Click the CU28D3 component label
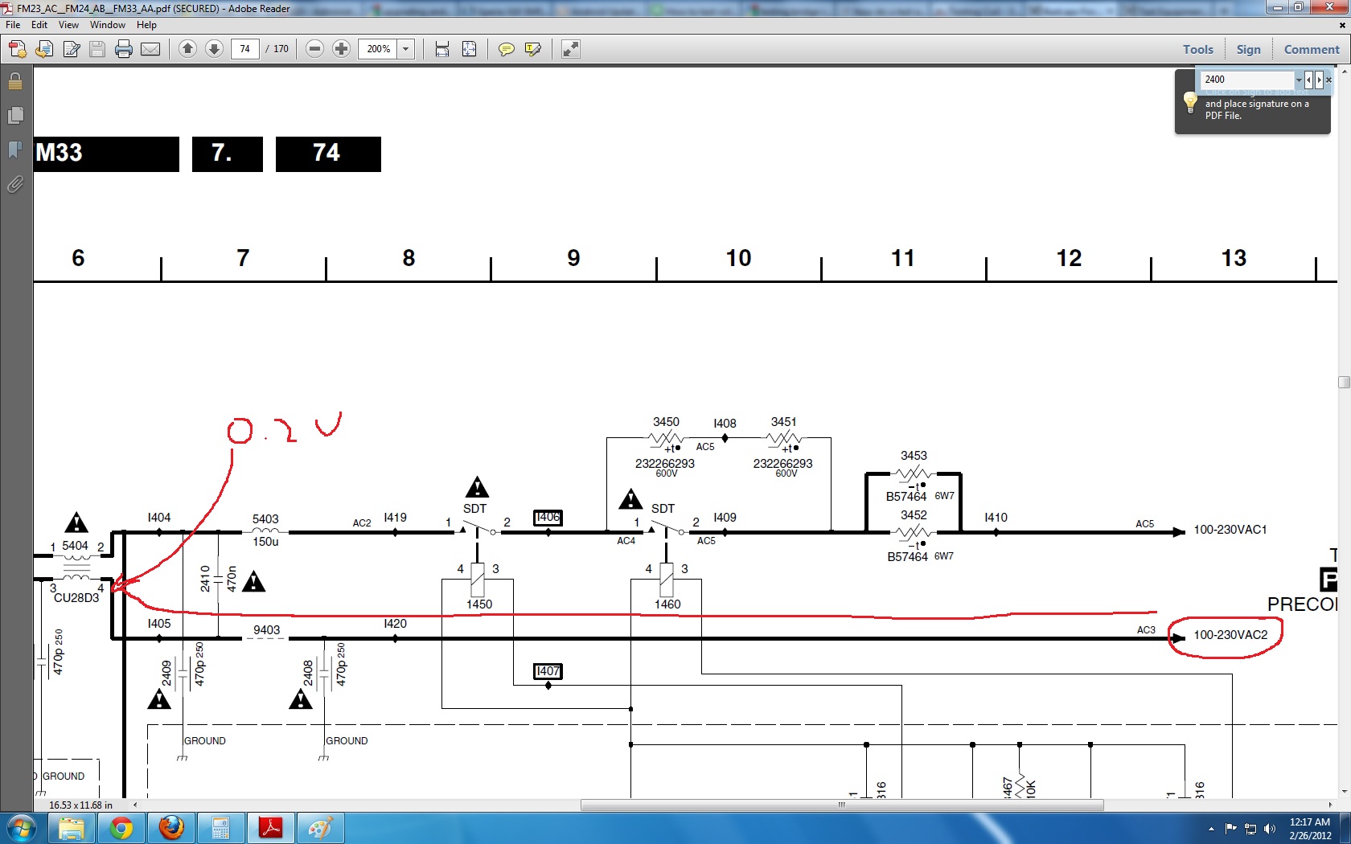 (76, 598)
